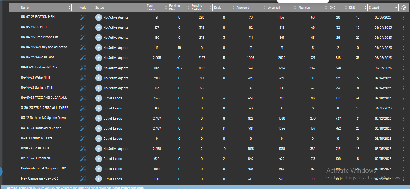Sort table by Abandon column
Viewport: 410px width, 189px height.
point(325,8)
